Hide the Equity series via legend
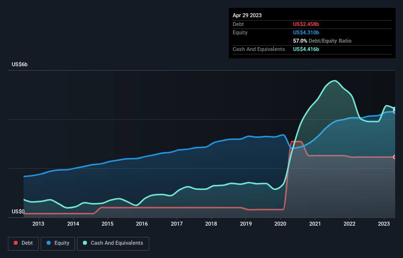403x258 pixels. pyautogui.click(x=58, y=243)
